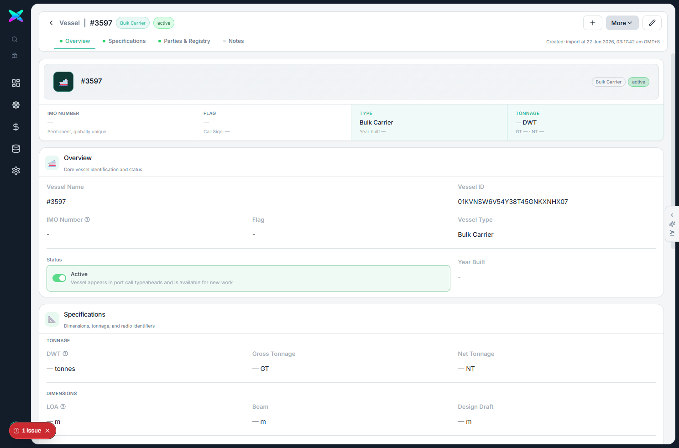679x448 pixels.
Task: Click the TONNAGE DWT summary tile
Action: coord(585,122)
